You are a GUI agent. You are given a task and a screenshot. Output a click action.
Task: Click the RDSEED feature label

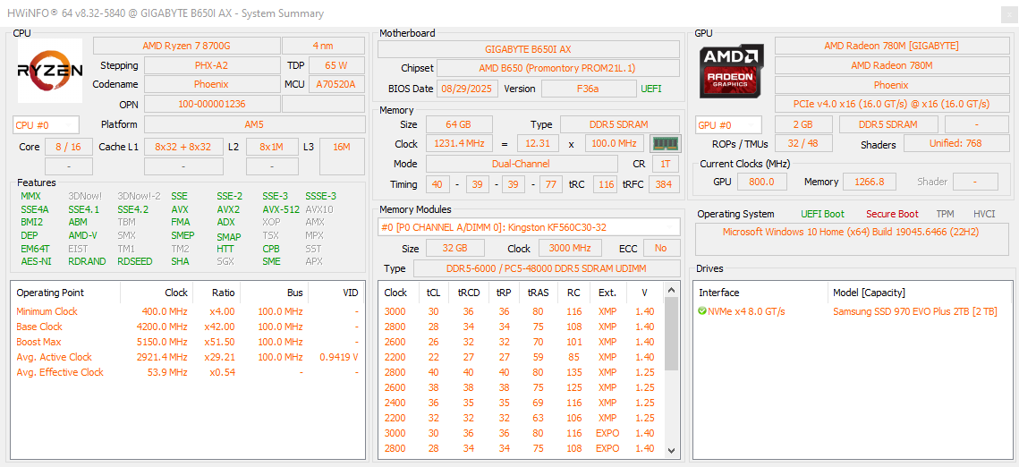click(134, 261)
